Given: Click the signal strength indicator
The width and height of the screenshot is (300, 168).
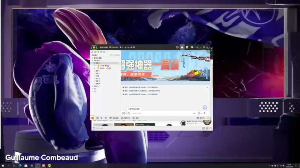Looking at the screenshot, I should coord(208,118).
